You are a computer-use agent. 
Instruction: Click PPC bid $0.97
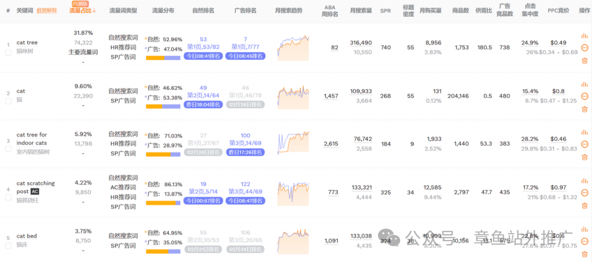point(558,187)
